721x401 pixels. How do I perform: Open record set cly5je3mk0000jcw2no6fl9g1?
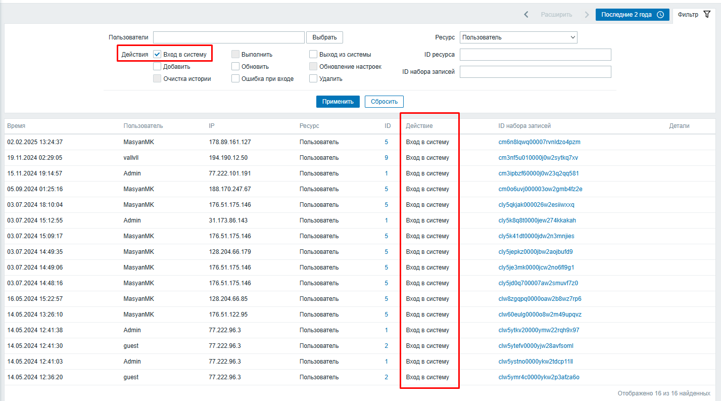click(x=536, y=268)
